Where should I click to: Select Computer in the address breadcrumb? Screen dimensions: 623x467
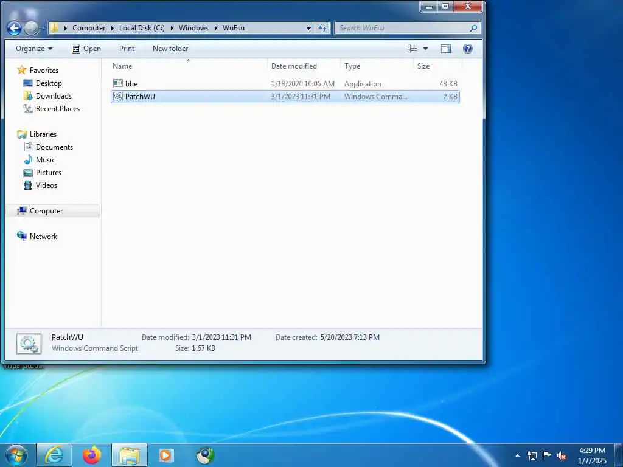(89, 28)
